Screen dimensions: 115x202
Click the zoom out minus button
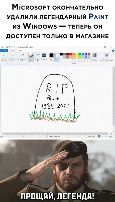coord(94,137)
